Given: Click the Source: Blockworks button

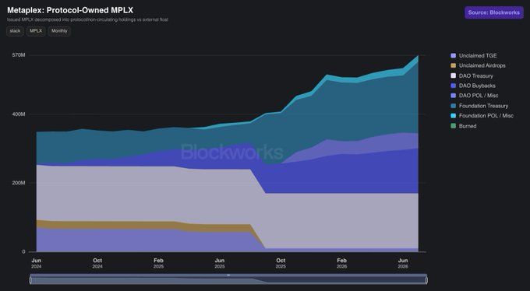Looking at the screenshot, I should [494, 12].
